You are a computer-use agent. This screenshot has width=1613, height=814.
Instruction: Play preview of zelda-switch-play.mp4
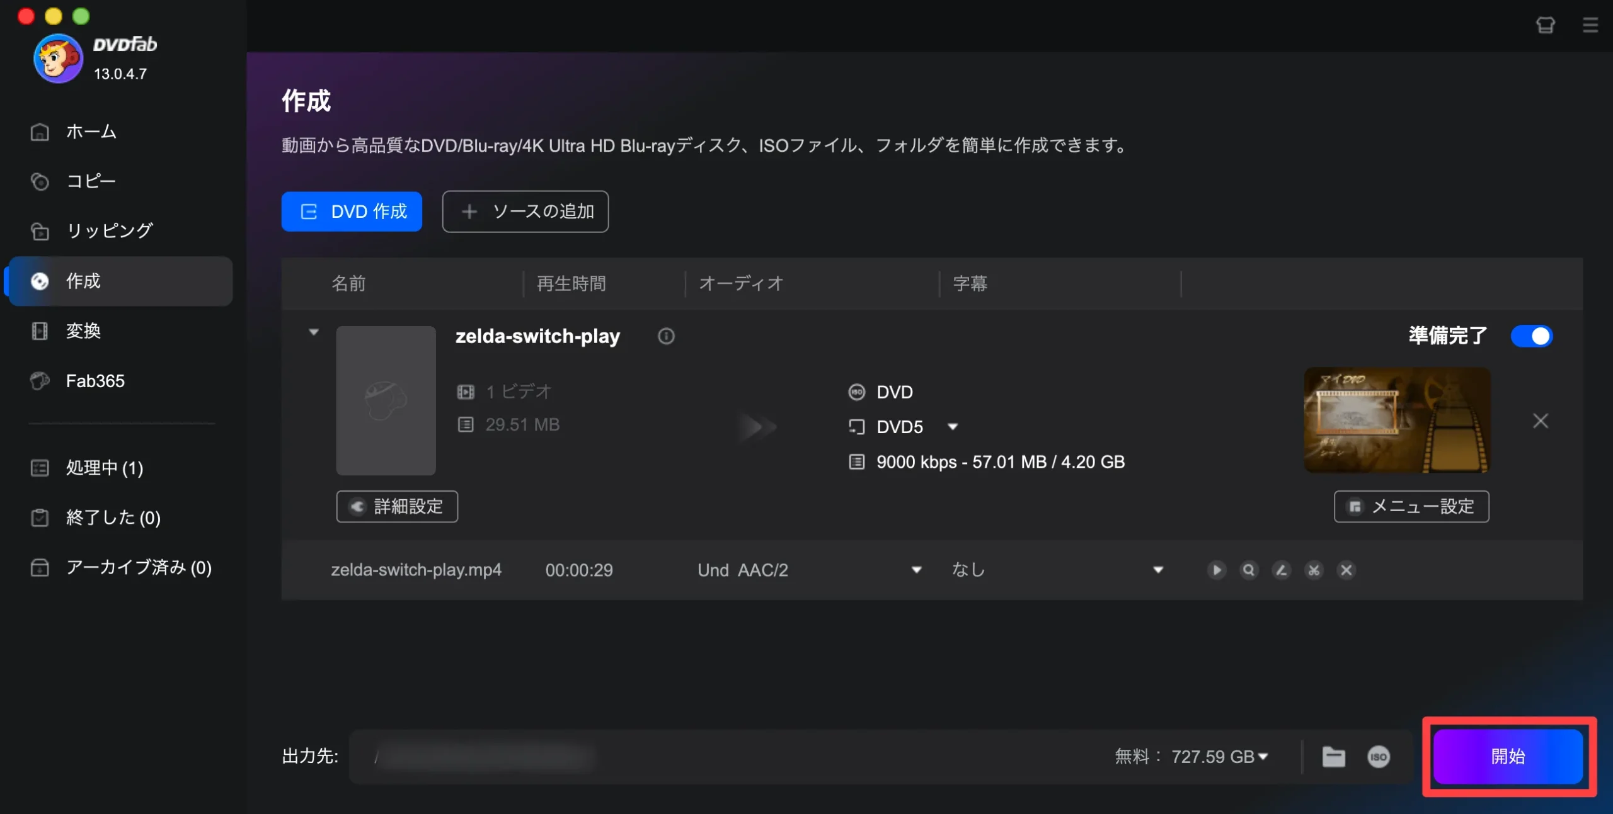point(1217,570)
